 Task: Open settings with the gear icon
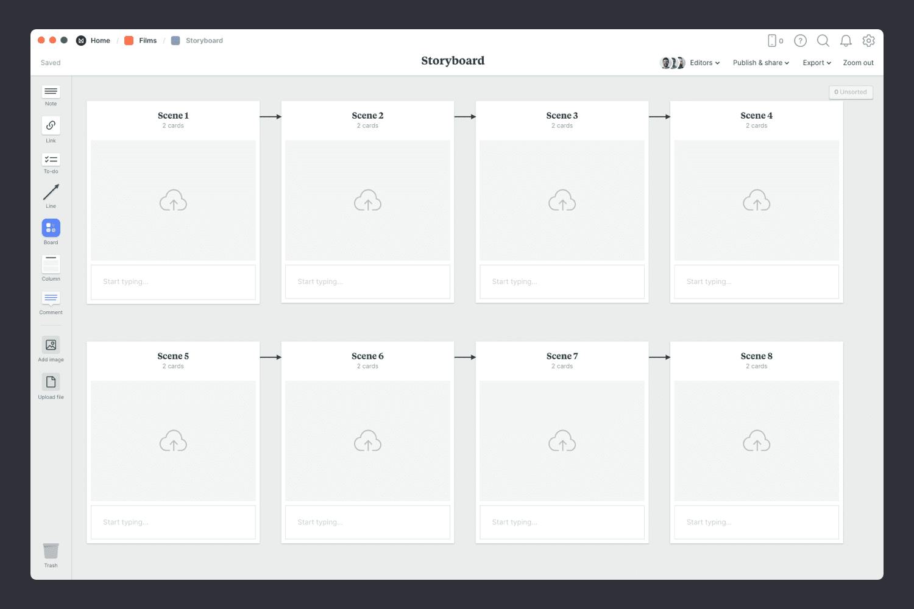[868, 41]
